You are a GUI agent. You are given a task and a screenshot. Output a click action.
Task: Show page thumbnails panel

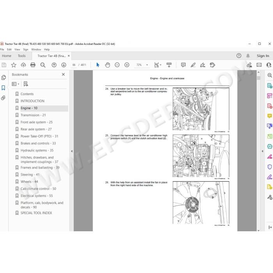(x=4, y=78)
